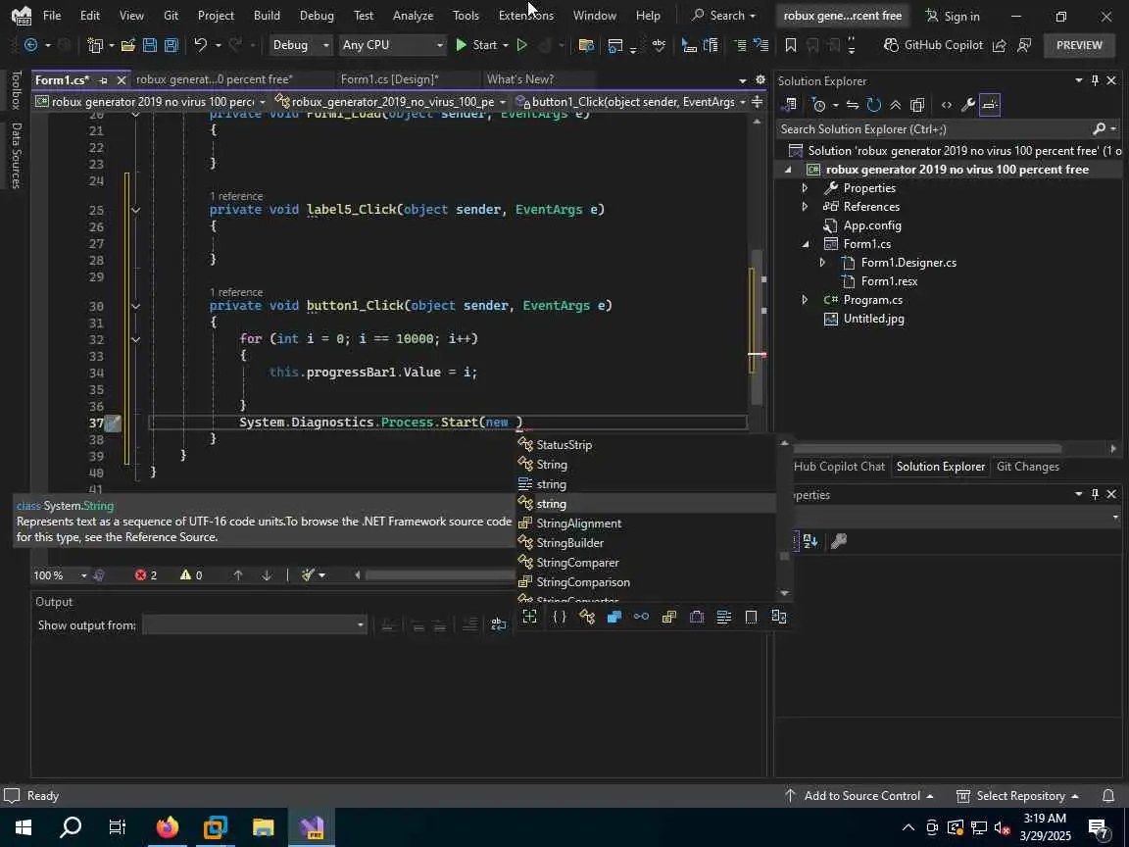The height and width of the screenshot is (847, 1129).
Task: Open Firefox from the taskbar
Action: [167, 827]
